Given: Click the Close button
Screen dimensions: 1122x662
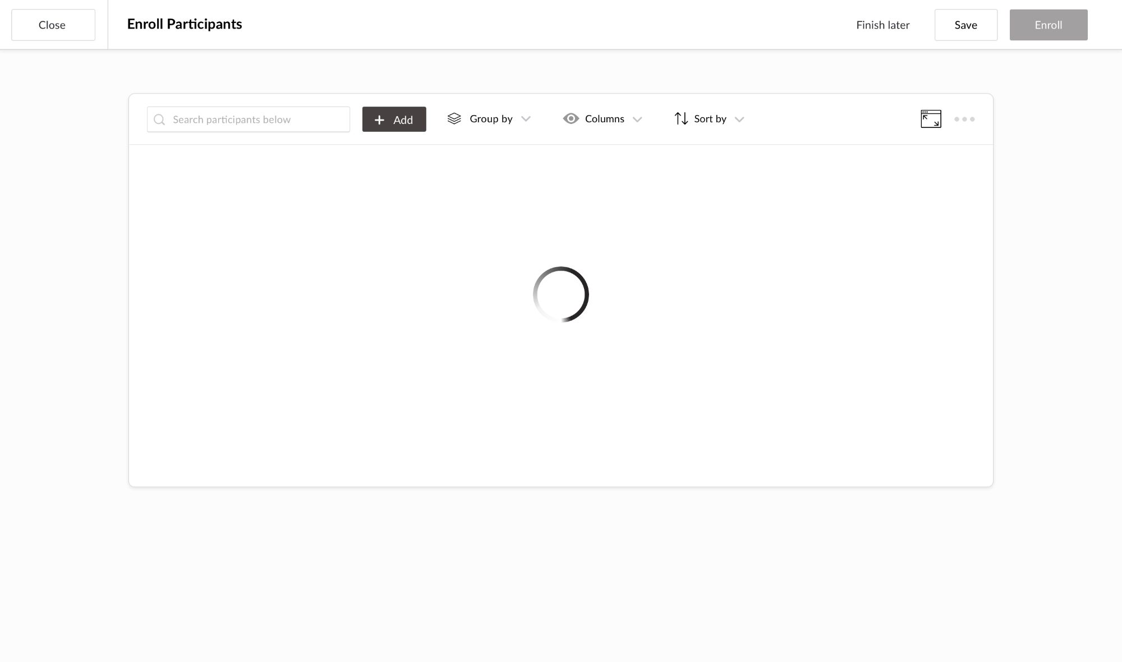Looking at the screenshot, I should click(53, 25).
